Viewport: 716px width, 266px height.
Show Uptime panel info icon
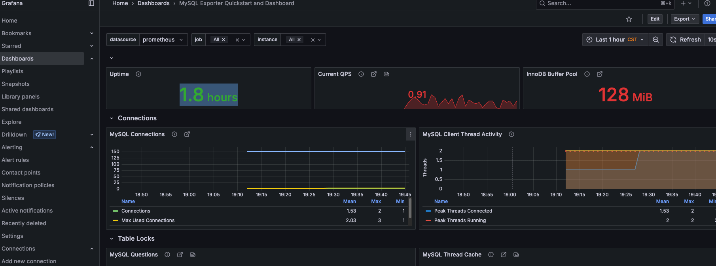pyautogui.click(x=138, y=74)
